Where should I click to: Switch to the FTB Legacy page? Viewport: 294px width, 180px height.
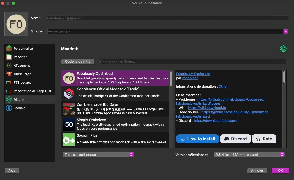[x=22, y=83]
